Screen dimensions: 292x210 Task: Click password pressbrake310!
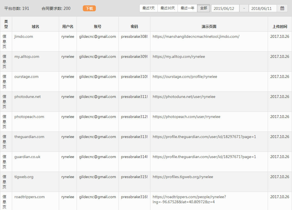(134, 77)
